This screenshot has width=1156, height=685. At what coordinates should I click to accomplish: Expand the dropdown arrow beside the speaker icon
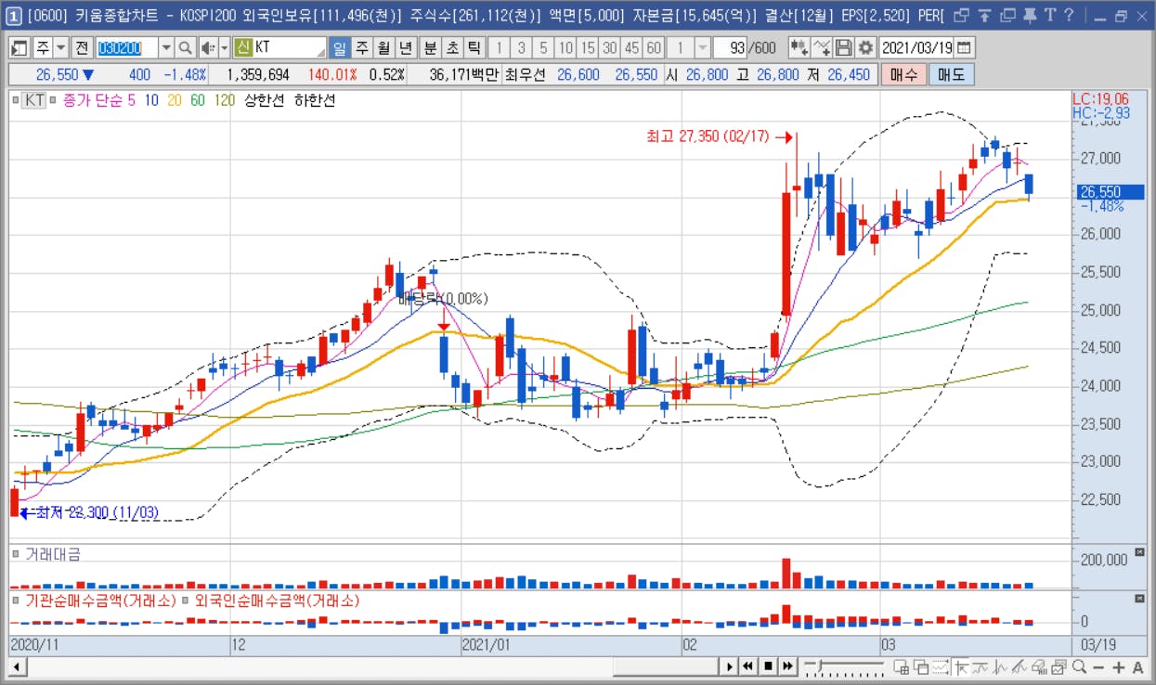pyautogui.click(x=224, y=48)
